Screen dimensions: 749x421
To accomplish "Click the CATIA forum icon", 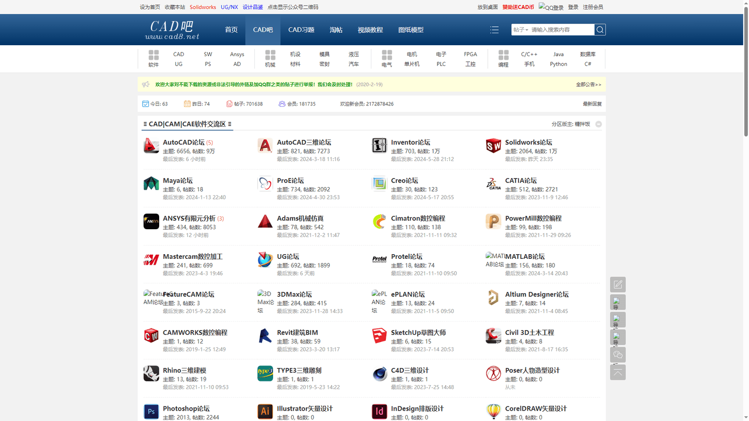I will tap(493, 183).
